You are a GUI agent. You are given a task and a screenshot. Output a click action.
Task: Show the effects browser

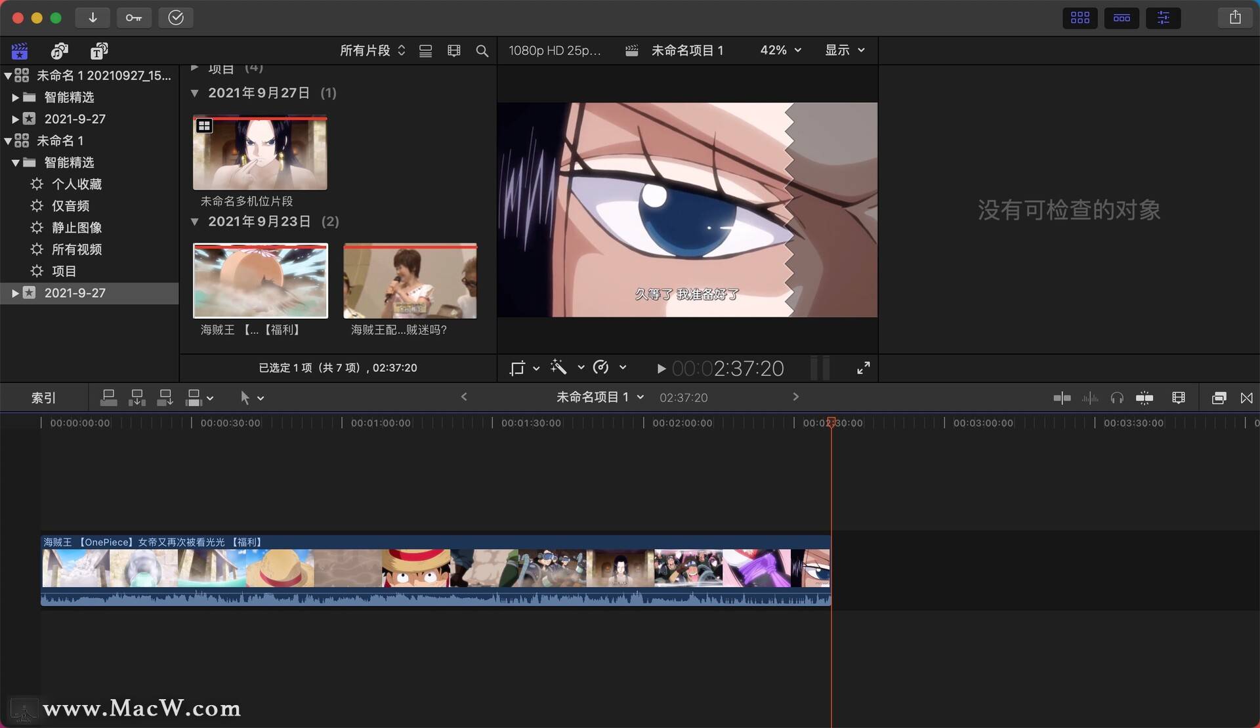[1219, 397]
